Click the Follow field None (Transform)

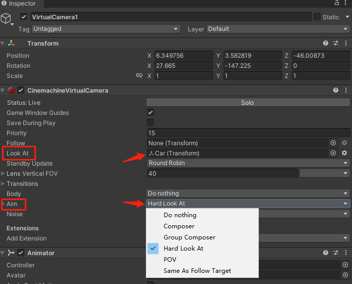click(x=238, y=143)
